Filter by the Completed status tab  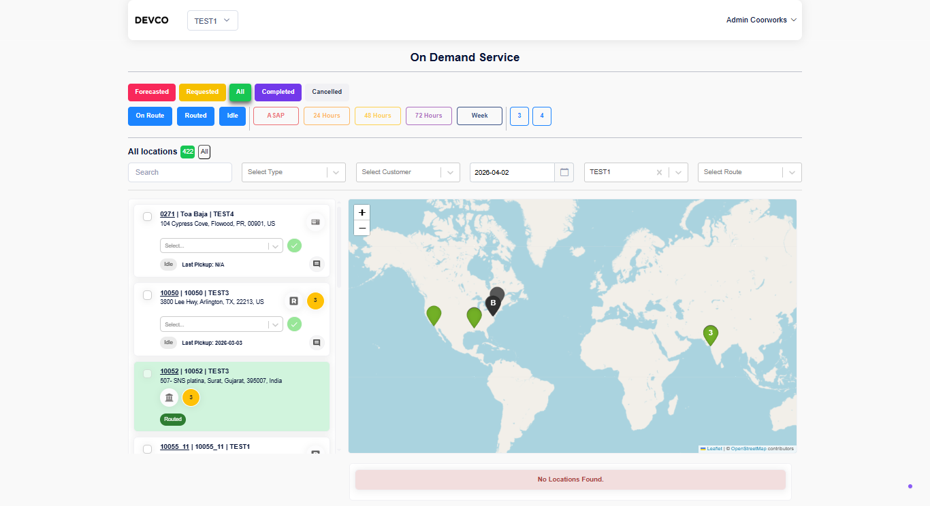point(278,92)
